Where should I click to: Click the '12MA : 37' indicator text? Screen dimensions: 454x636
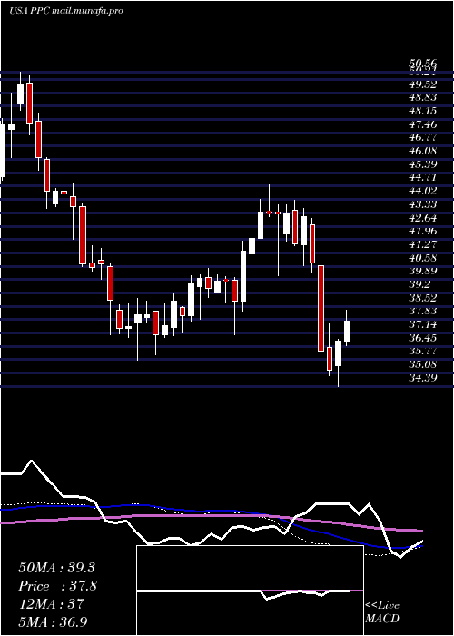(x=51, y=604)
